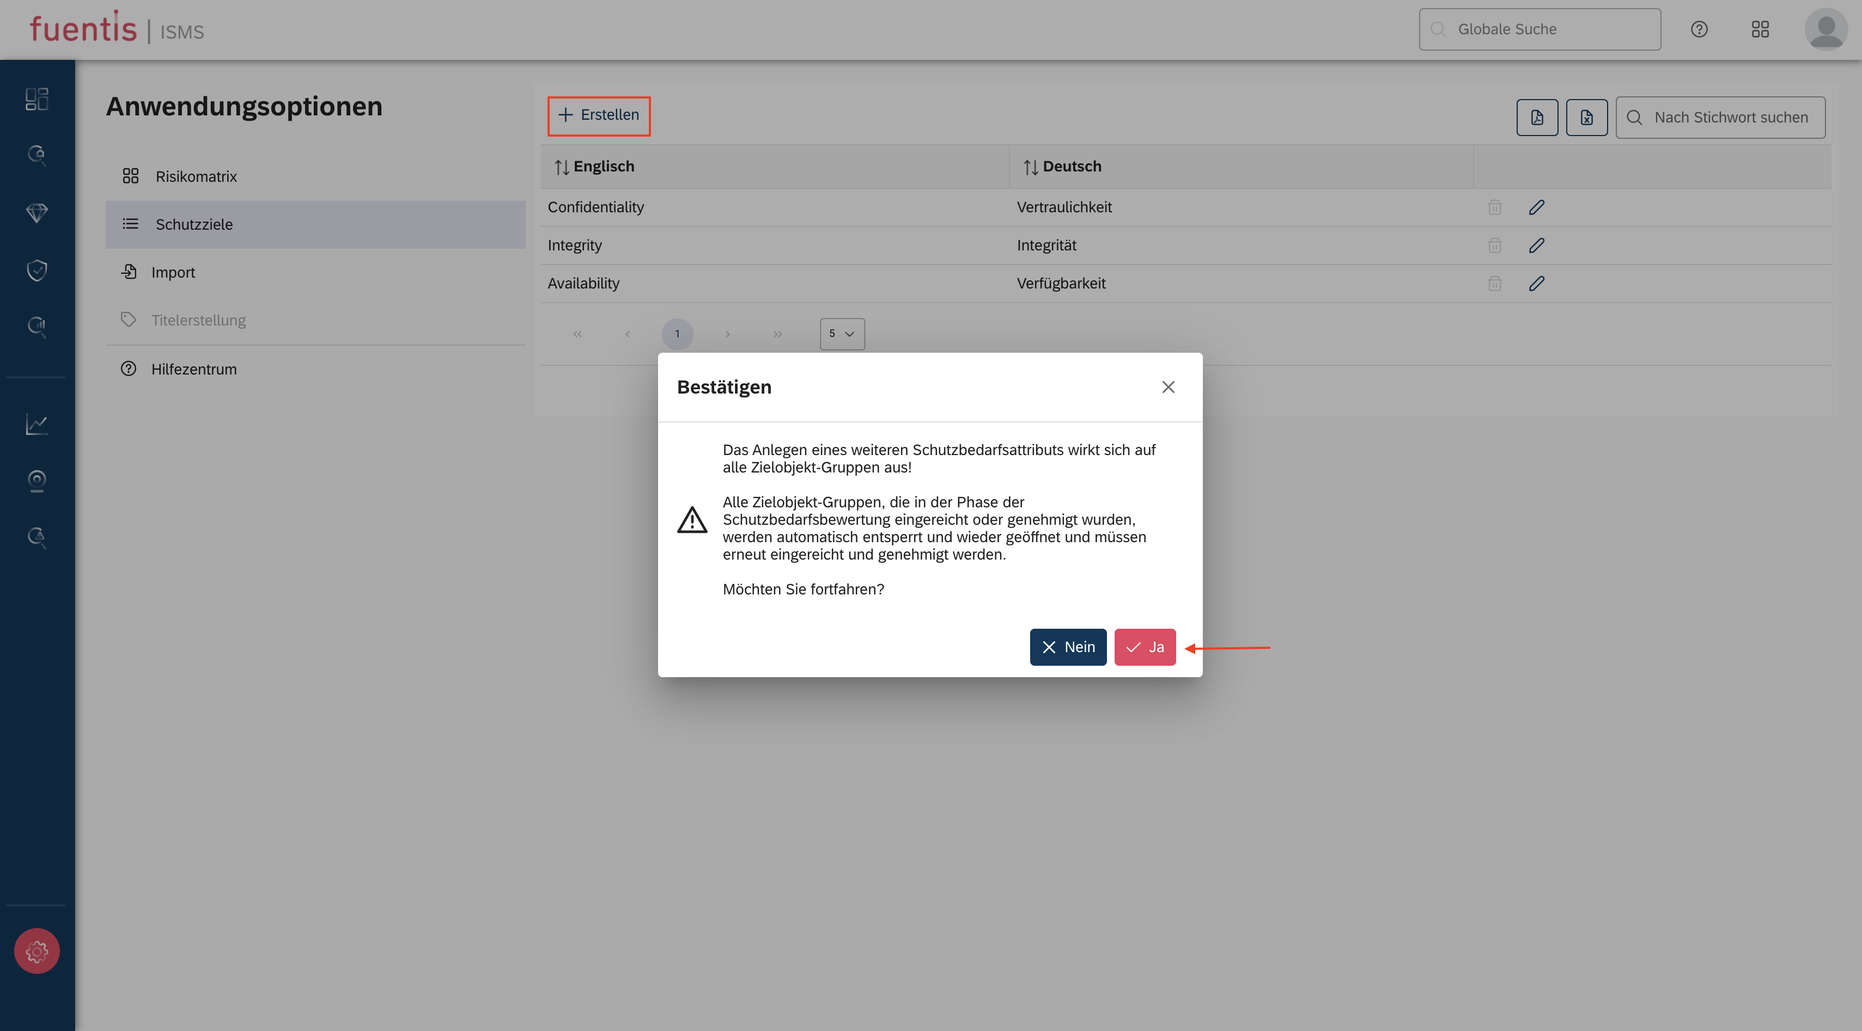Viewport: 1862px width, 1031px height.
Task: Export table as PDF icon
Action: tap(1536, 117)
